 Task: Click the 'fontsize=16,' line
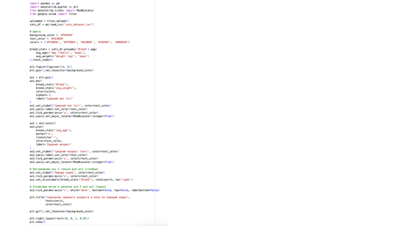pos(54,201)
